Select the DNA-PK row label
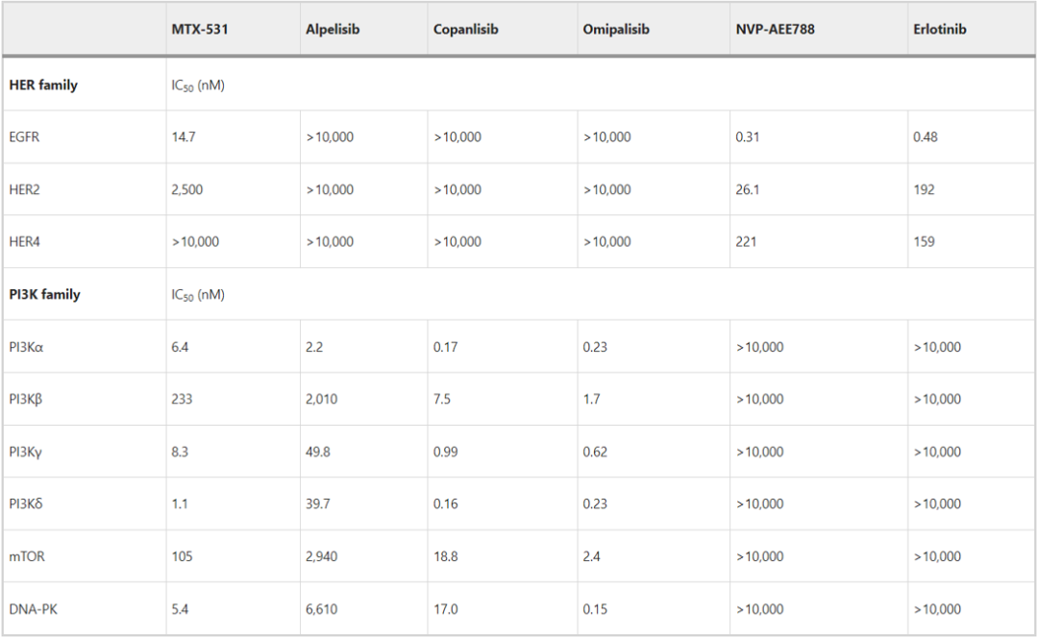The image size is (1038, 638). coord(33,609)
